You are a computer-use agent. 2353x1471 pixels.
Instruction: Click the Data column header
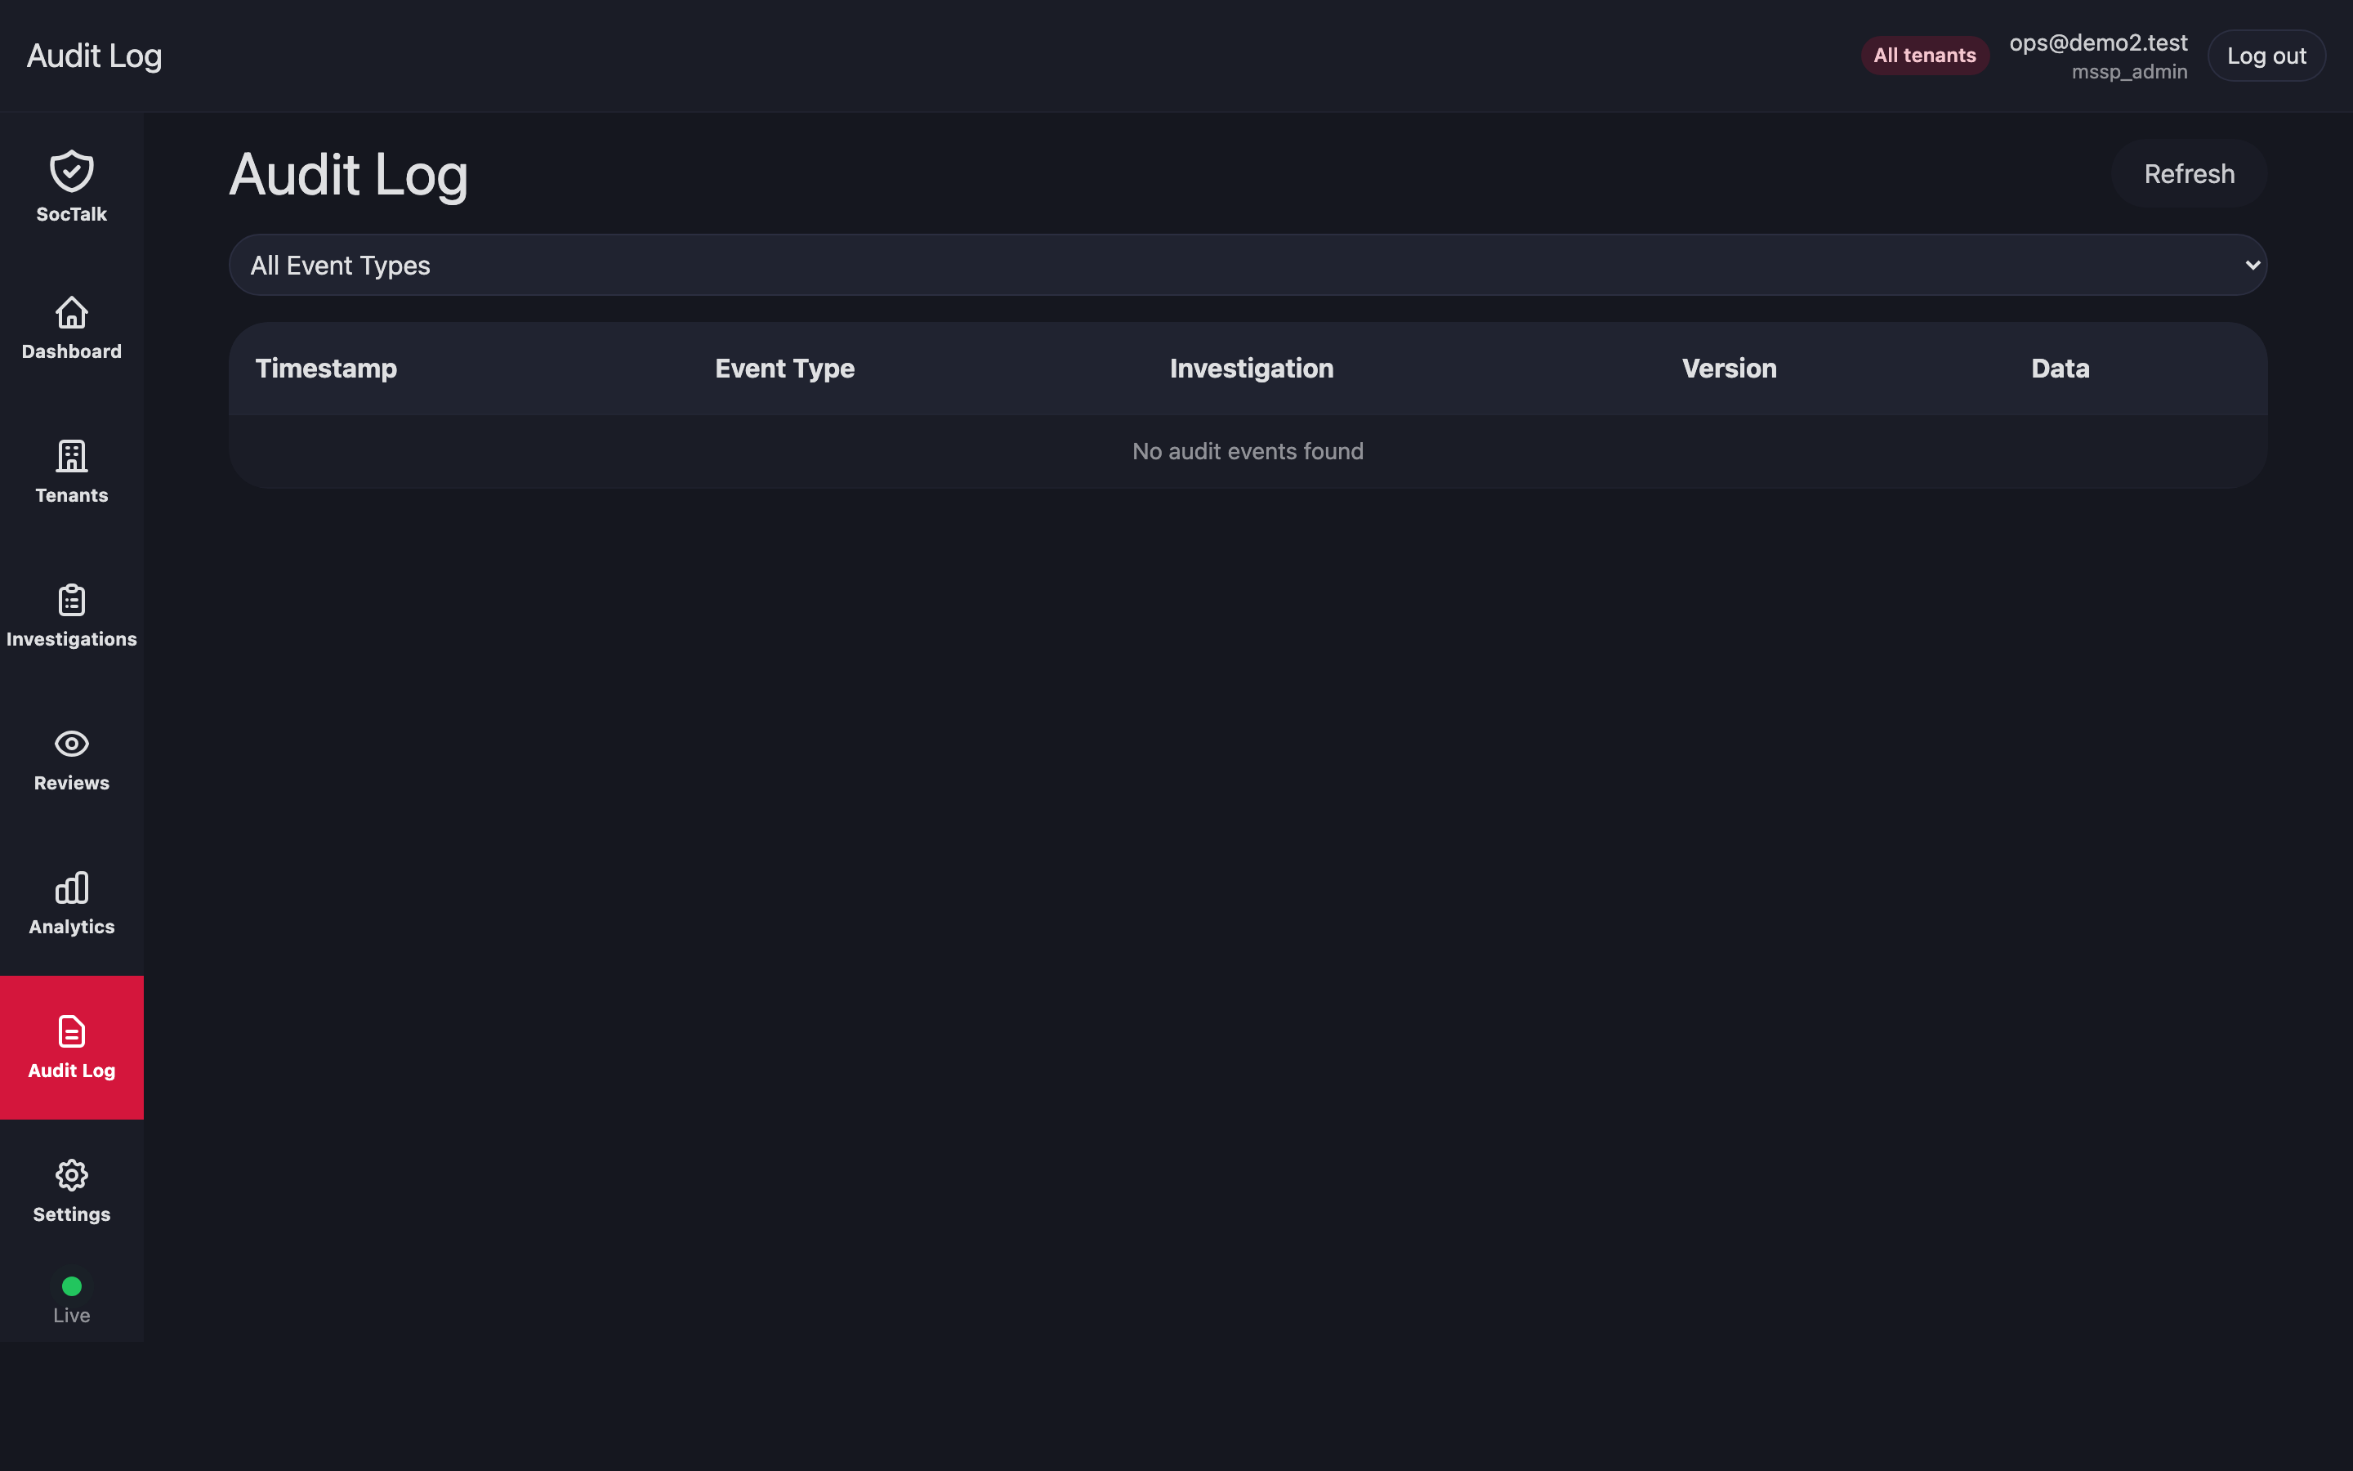click(2060, 369)
